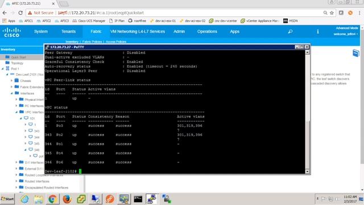
Task: Select Quick Start in the Inventory tree
Action: (18, 57)
